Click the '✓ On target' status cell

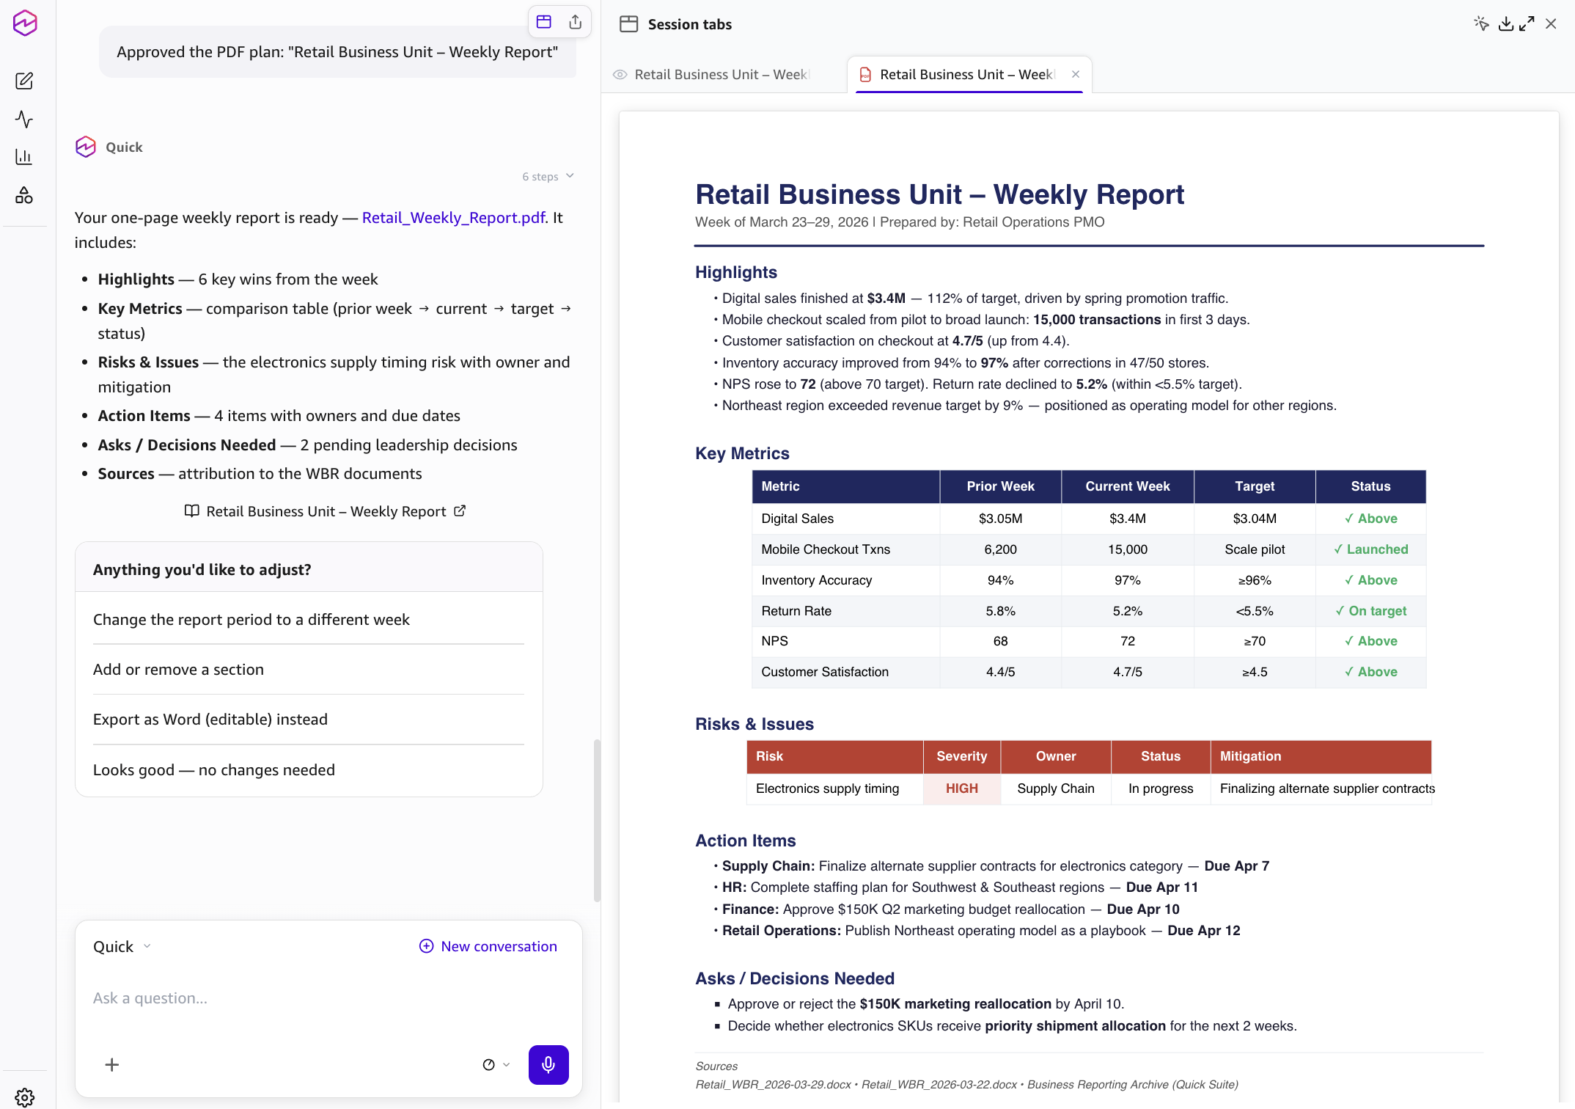[1370, 611]
